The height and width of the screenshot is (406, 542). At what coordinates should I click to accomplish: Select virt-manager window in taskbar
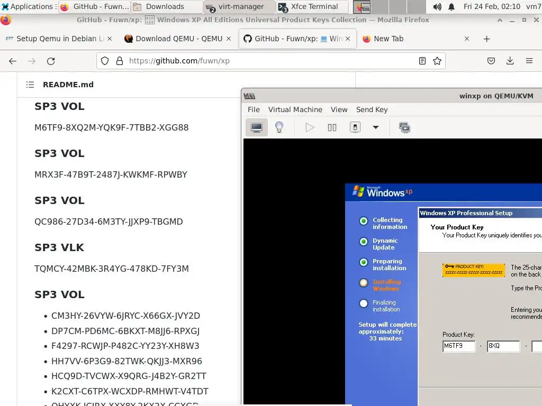point(239,6)
